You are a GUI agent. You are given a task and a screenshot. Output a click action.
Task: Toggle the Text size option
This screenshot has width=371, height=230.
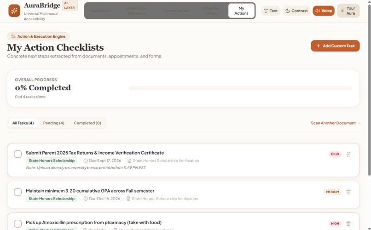pos(271,11)
